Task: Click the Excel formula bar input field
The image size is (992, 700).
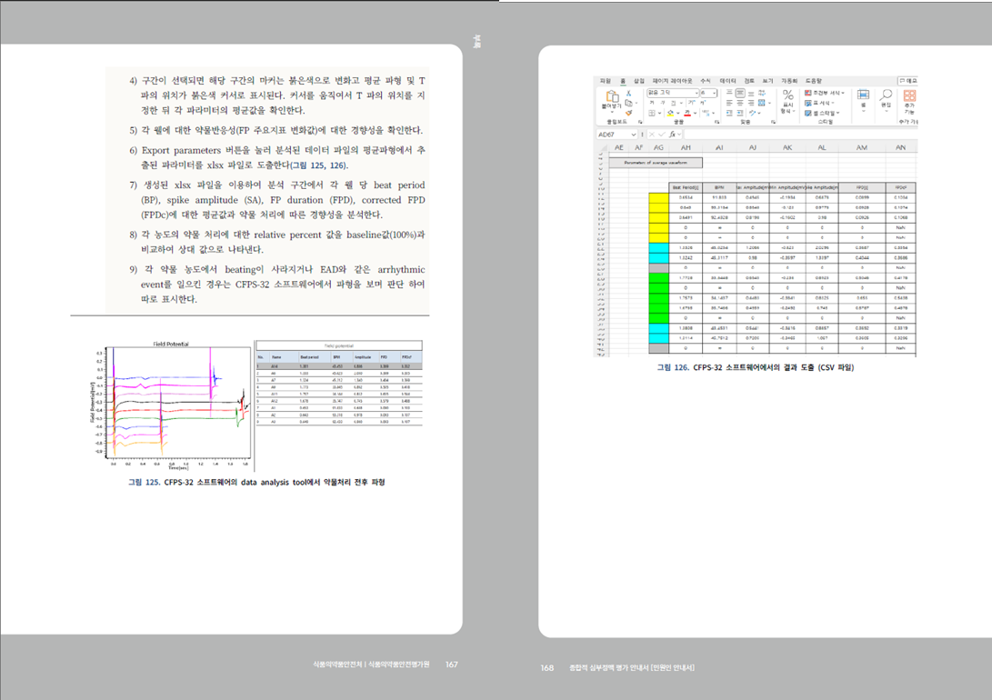Action: 801,135
